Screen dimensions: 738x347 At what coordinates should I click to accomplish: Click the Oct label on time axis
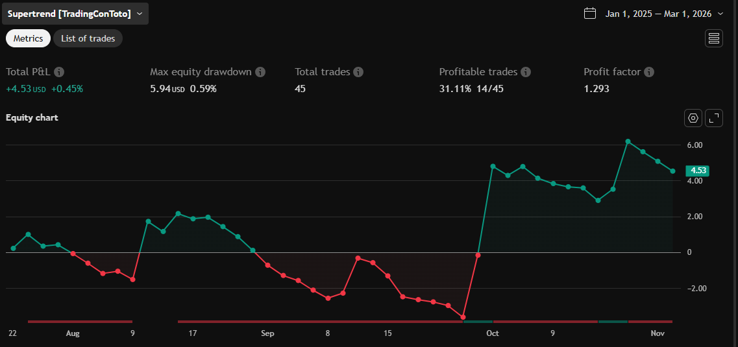click(493, 333)
